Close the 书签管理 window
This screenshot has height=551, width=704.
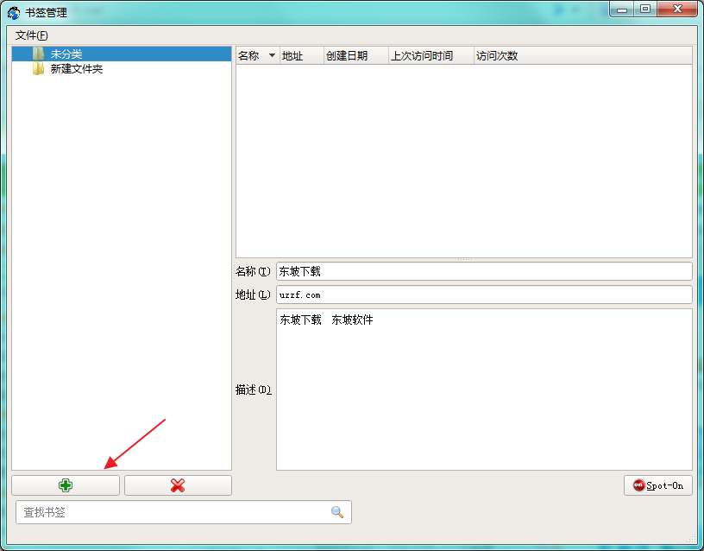click(x=677, y=9)
